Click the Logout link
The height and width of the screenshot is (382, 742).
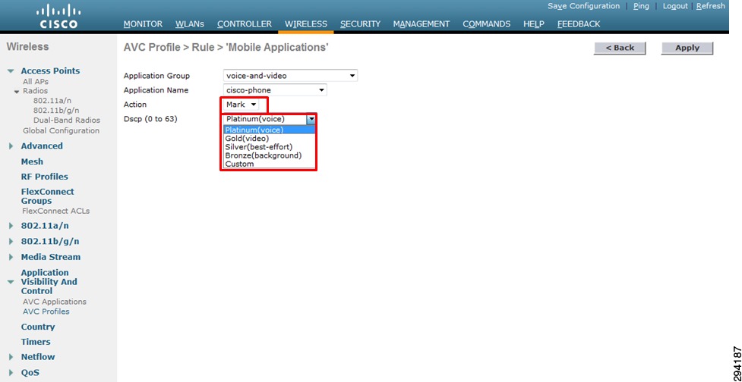(x=675, y=6)
